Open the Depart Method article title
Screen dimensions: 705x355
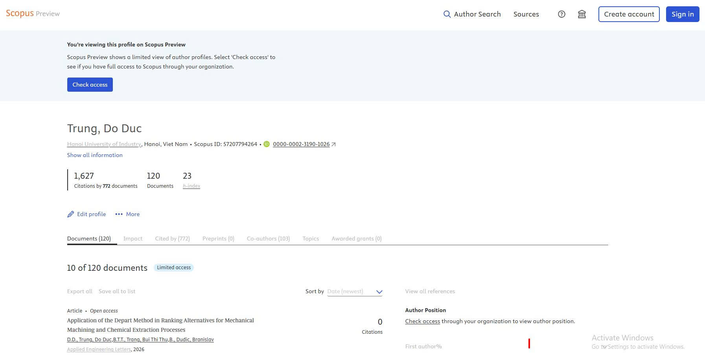[160, 325]
